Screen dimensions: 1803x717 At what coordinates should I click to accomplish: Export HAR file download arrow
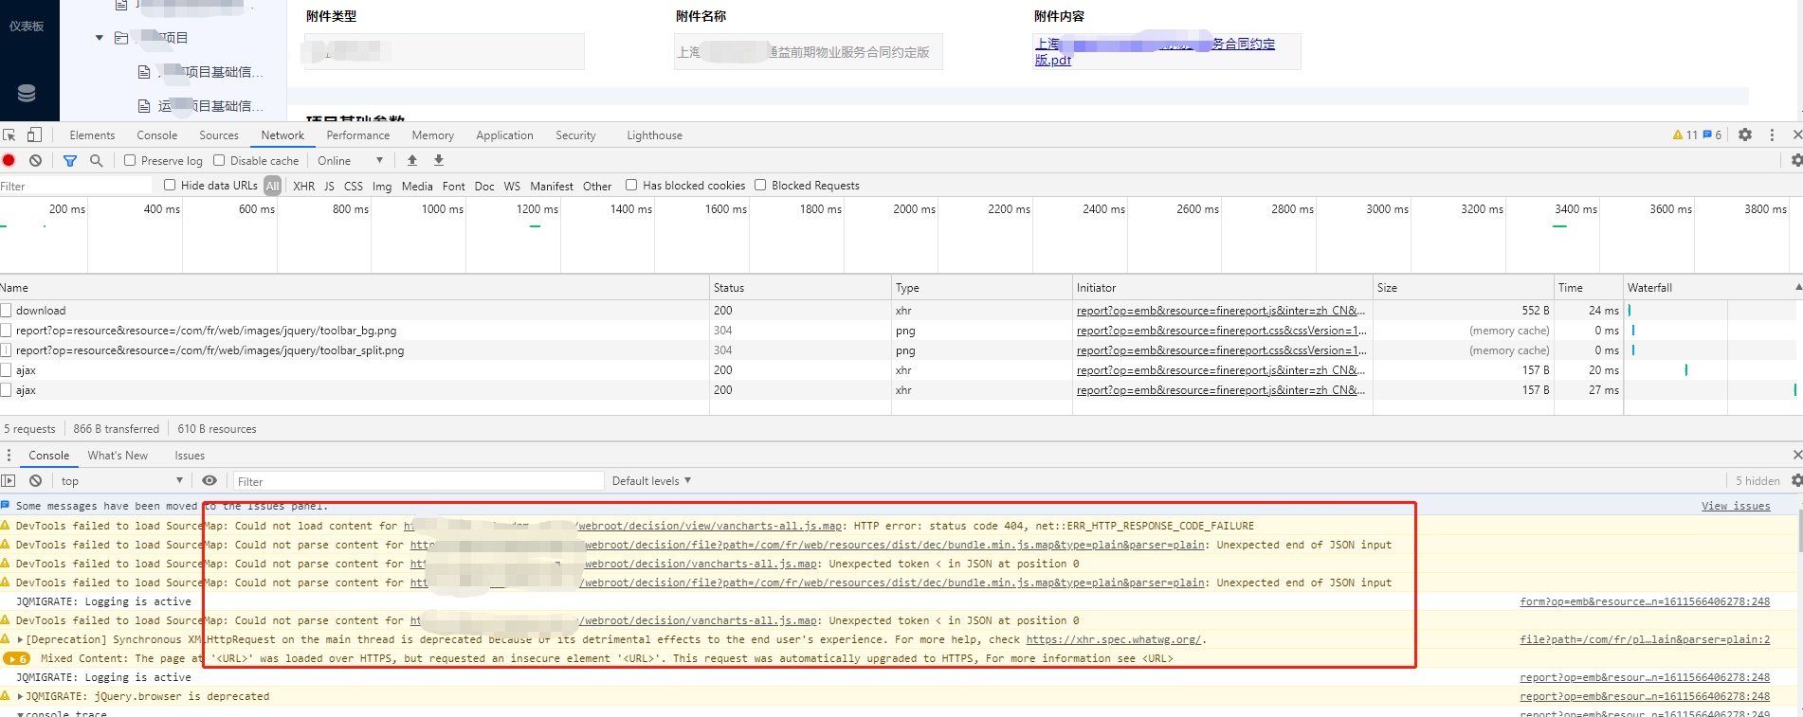coord(439,160)
